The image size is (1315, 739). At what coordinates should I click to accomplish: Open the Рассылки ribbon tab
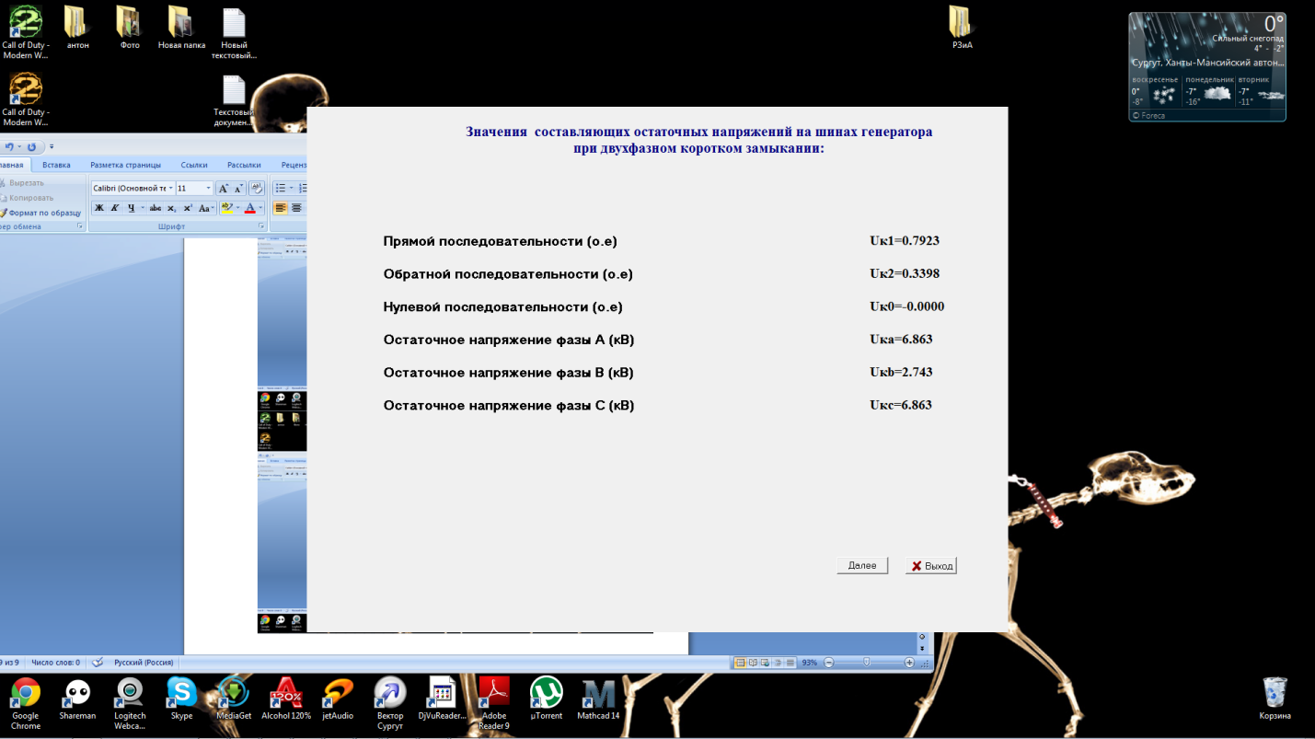244,165
